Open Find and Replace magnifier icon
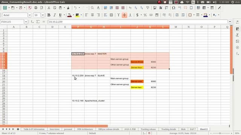This screenshot has width=241, height=135. pos(92,7)
